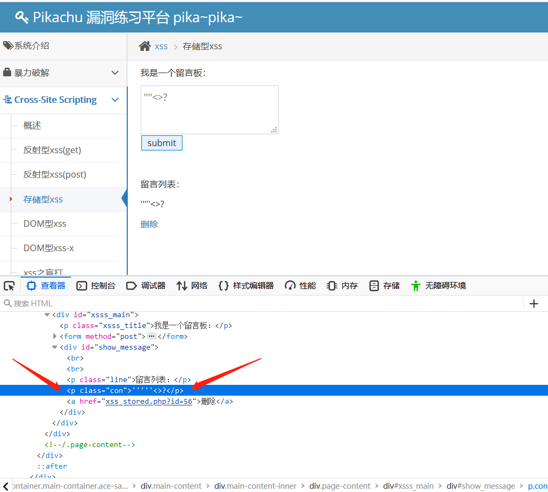Switch to the 性能 tab
The image size is (548, 492).
[300, 286]
